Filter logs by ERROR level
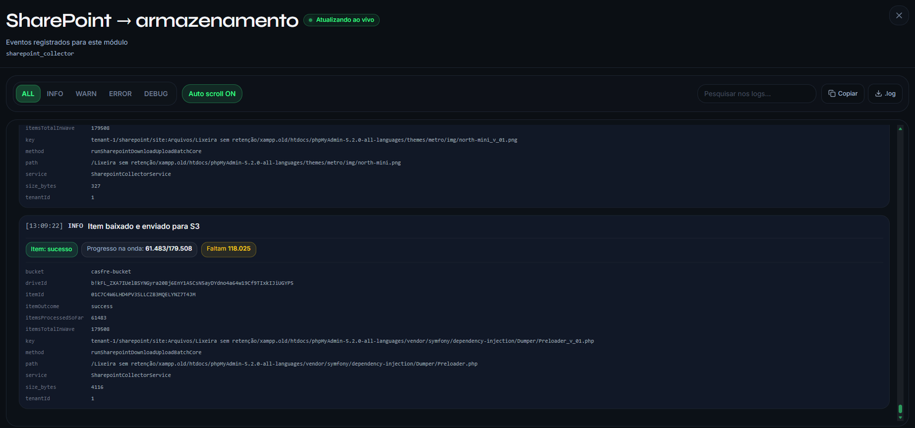Viewport: 915px width, 428px height. 120,94
